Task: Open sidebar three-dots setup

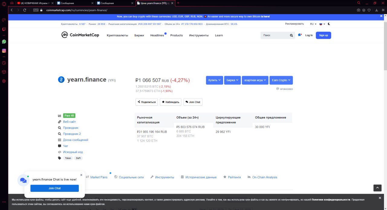Action: [4, 202]
